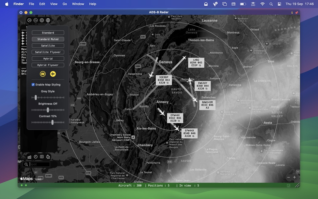Select the Standard Muted map style
Viewport: 318px width, 199px height.
(48, 39)
